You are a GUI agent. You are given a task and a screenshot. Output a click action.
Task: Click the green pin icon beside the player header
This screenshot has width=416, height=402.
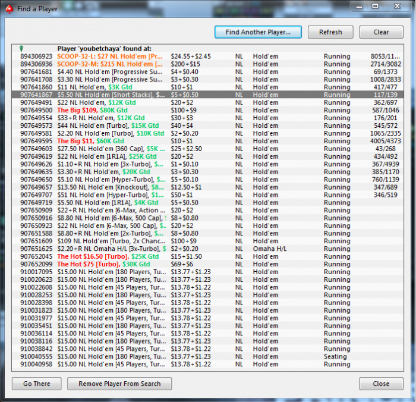tap(21, 48)
